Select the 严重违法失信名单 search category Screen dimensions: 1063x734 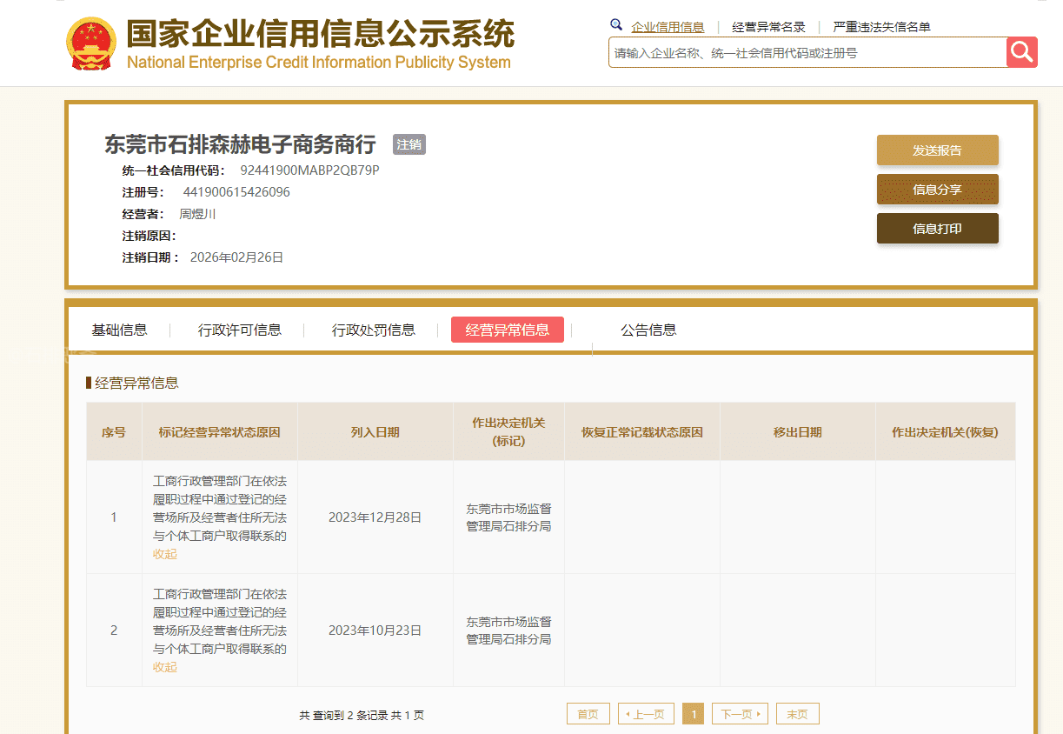(881, 27)
